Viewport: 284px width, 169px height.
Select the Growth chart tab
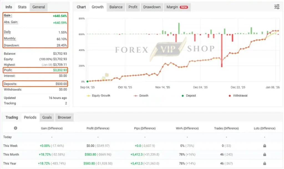point(98,7)
